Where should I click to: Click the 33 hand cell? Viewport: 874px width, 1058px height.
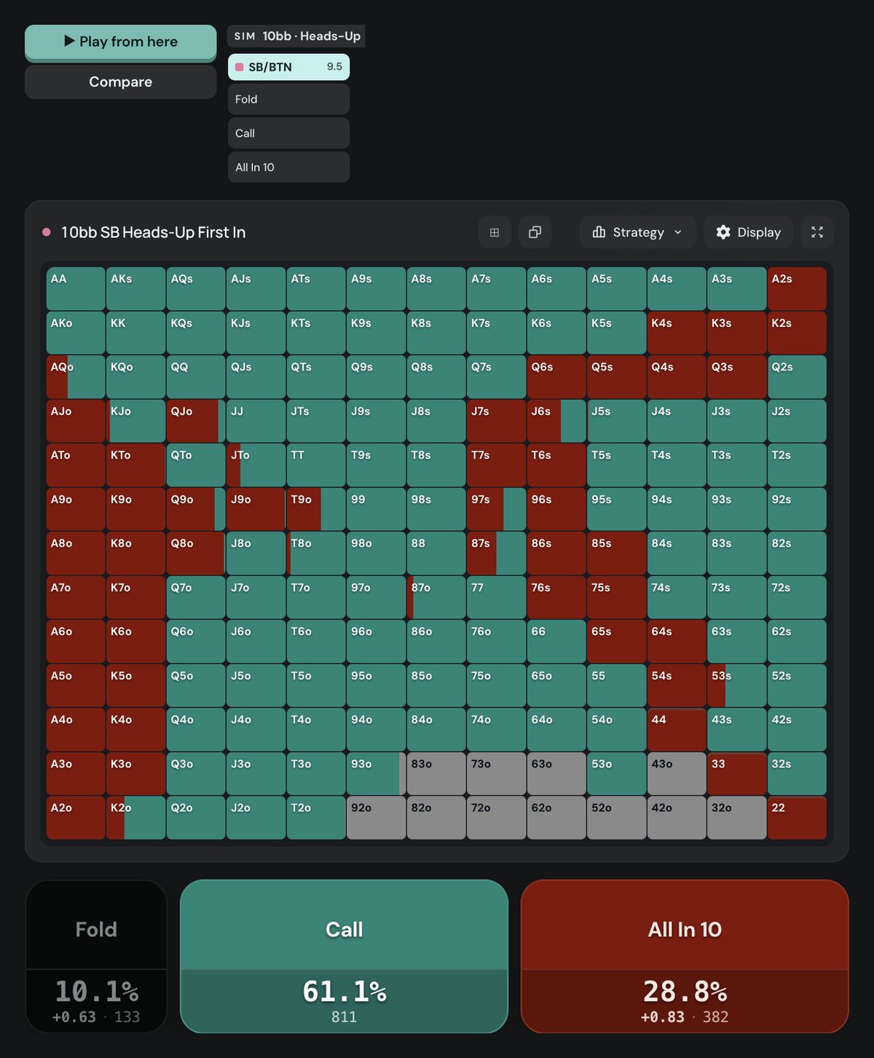pos(736,773)
